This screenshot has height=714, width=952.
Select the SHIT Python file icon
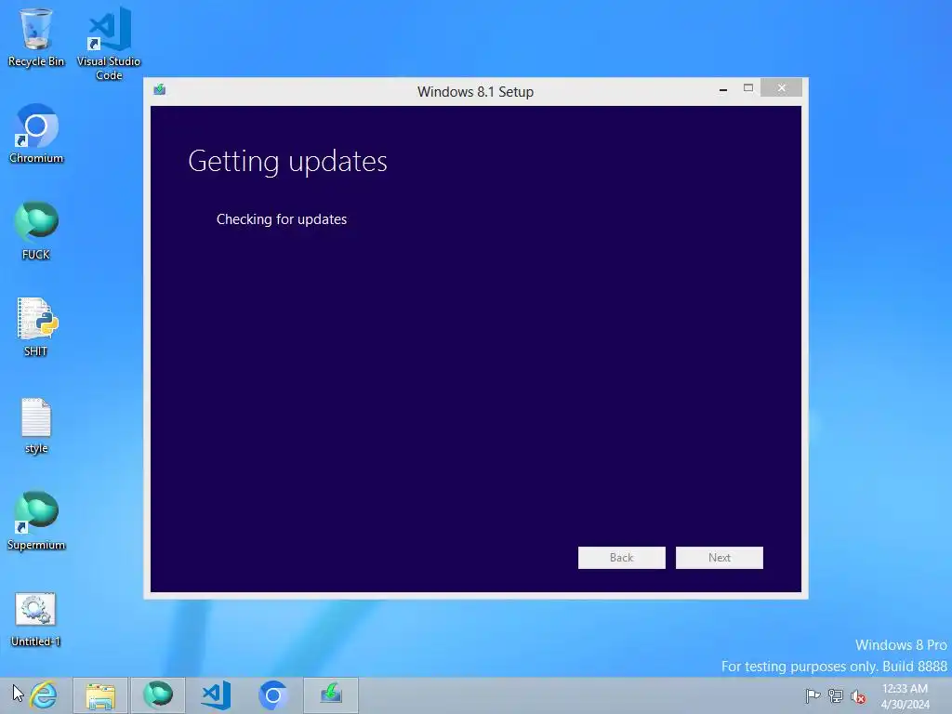click(x=36, y=326)
